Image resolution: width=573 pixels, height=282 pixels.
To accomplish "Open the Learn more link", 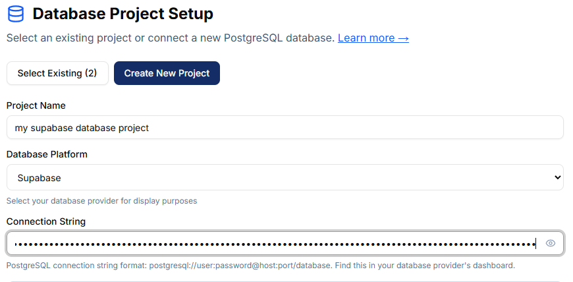I will coord(373,38).
